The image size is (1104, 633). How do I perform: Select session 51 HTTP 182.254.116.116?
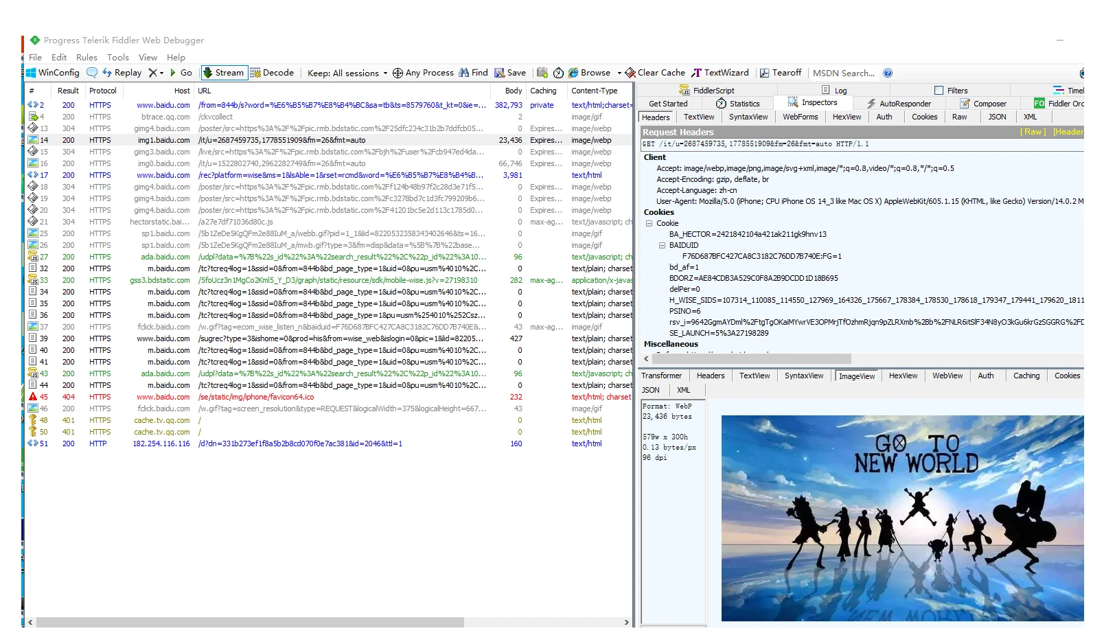(x=329, y=444)
